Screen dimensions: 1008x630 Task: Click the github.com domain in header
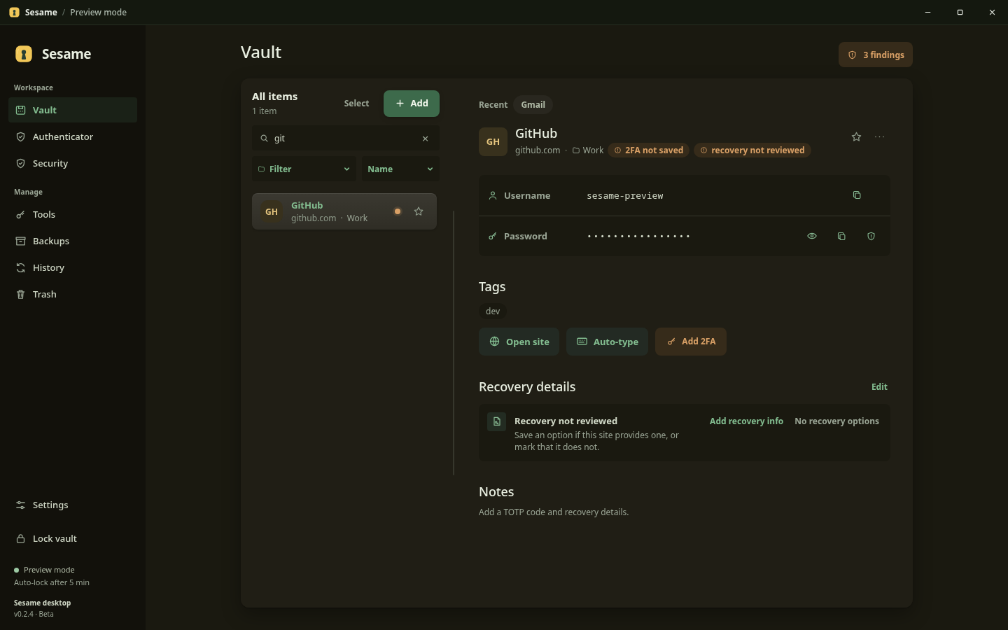[538, 150]
